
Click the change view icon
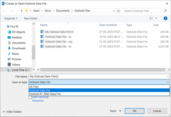tap(151, 18)
